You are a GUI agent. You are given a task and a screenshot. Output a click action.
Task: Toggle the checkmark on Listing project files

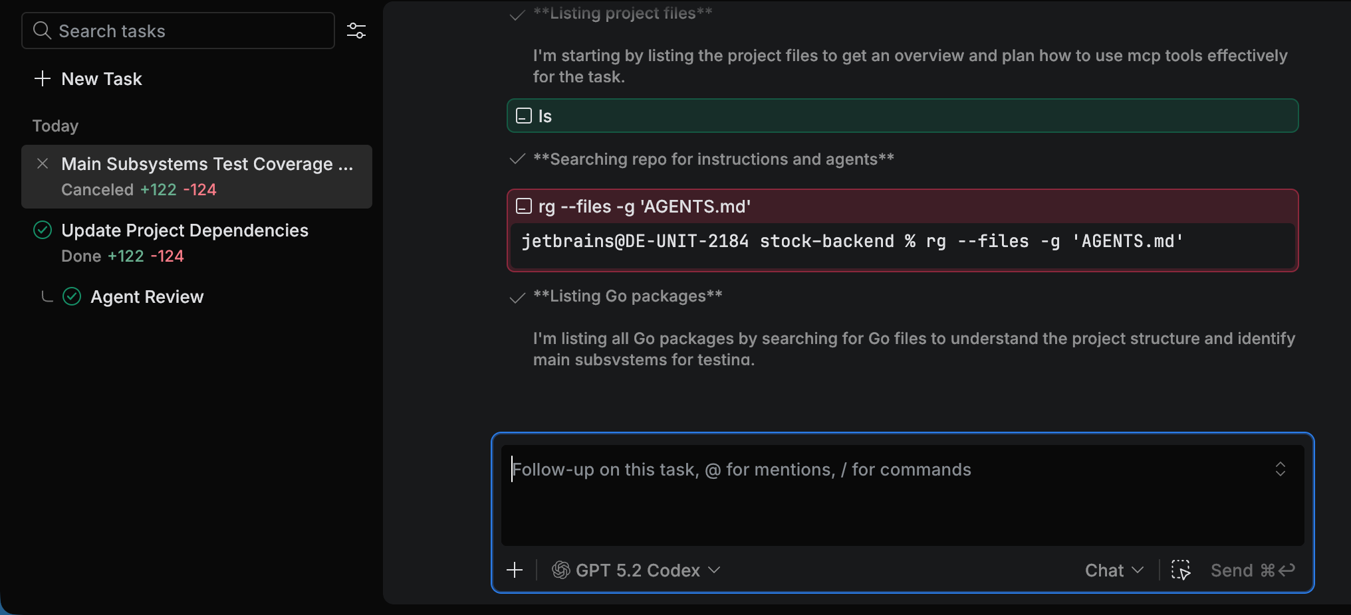pos(517,15)
